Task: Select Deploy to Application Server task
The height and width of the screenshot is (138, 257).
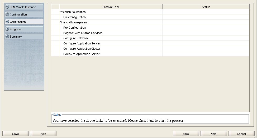Action: pyautogui.click(x=150, y=54)
